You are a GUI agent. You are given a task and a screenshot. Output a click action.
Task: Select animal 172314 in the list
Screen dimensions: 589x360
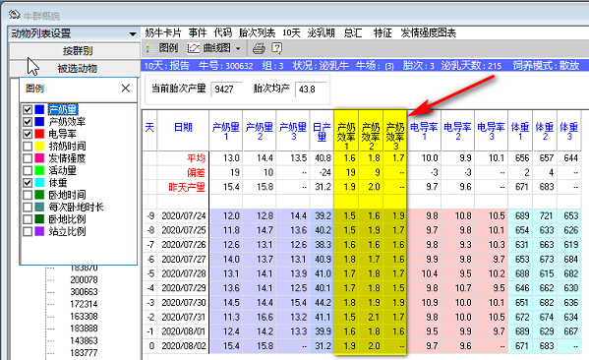coord(84,304)
